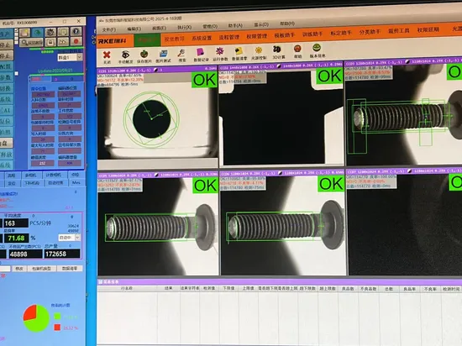462x346 pixels.
Task: Open the 显示(D) menu
Action: (x=261, y=24)
